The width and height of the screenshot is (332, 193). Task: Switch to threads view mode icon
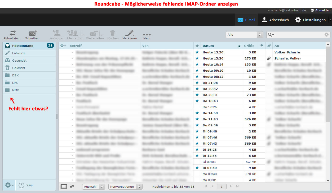[72, 187]
